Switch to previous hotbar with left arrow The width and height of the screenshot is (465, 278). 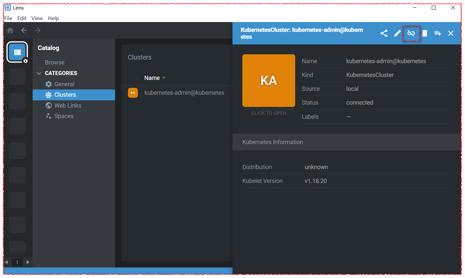(x=6, y=262)
